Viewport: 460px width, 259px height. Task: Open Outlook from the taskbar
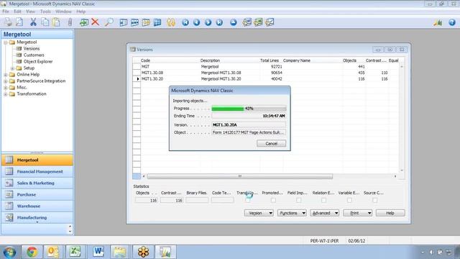53,252
